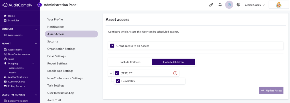Collapse sidebar using the purple arrow button
This screenshot has height=103, width=290.
pos(40,5)
